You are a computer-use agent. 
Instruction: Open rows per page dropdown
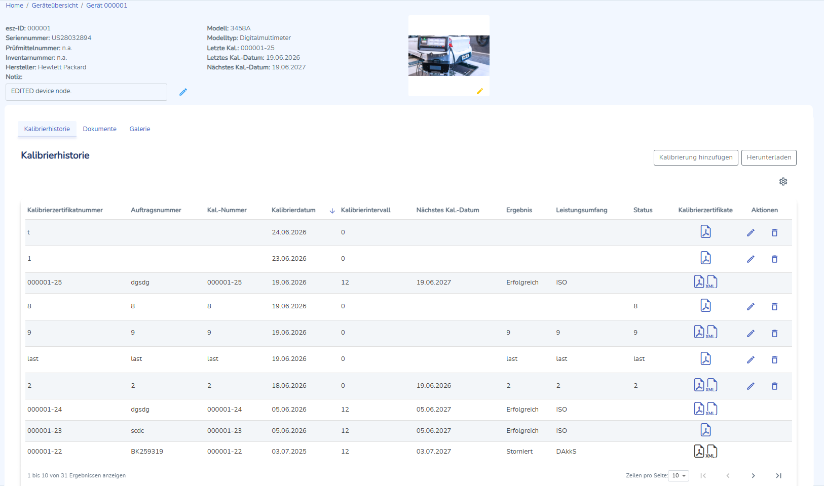click(x=679, y=476)
